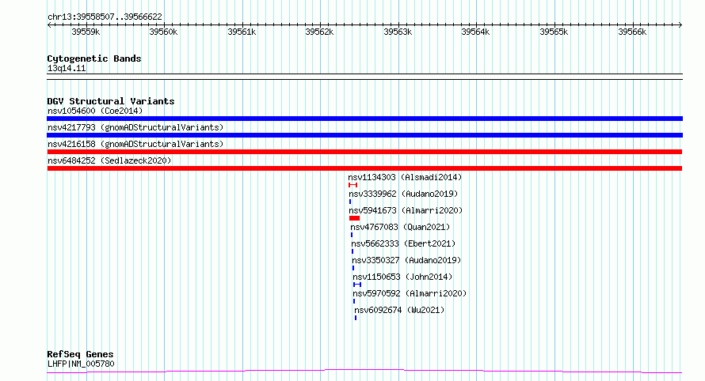Screen dimensions: 705x381
Task: Open nsv5662333 (Ebert2021) variant
Action: (x=403, y=243)
